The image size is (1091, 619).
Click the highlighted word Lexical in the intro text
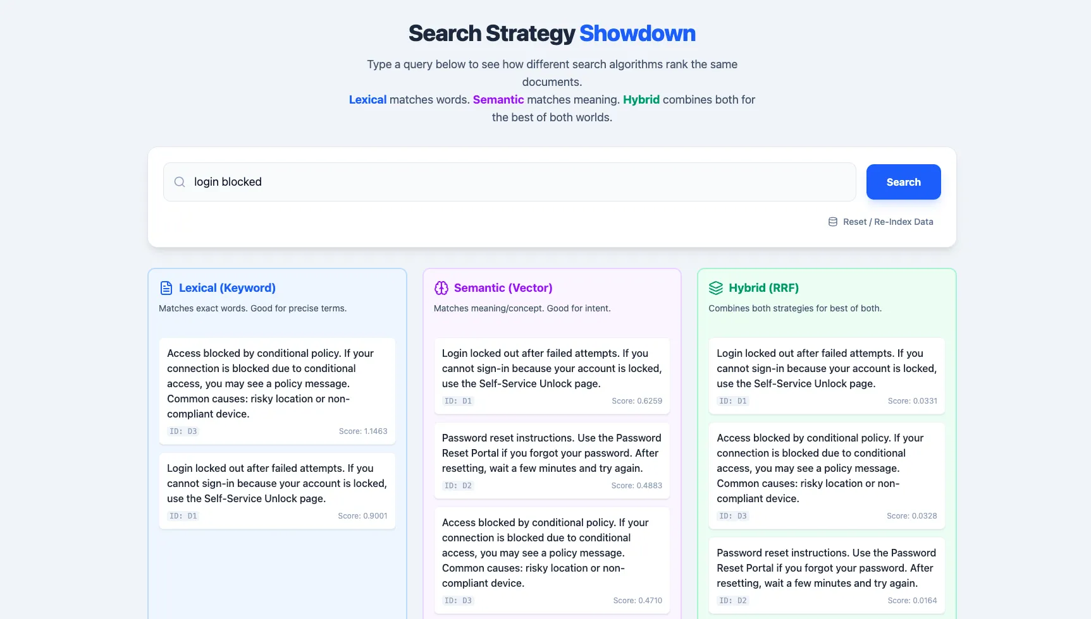(x=367, y=99)
